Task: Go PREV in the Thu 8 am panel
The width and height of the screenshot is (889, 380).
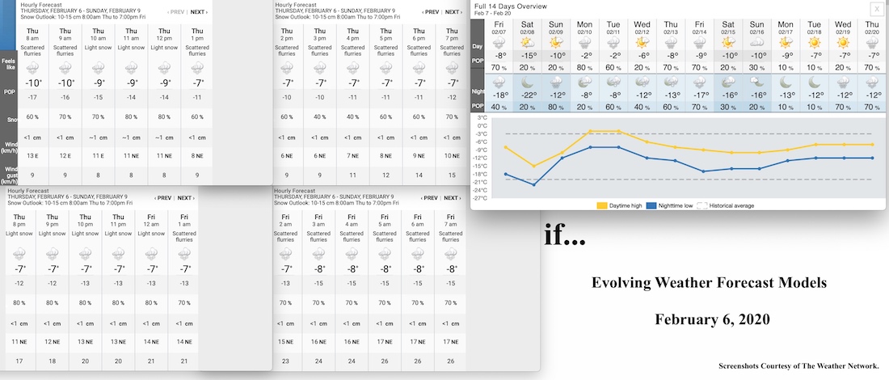Action: click(176, 12)
